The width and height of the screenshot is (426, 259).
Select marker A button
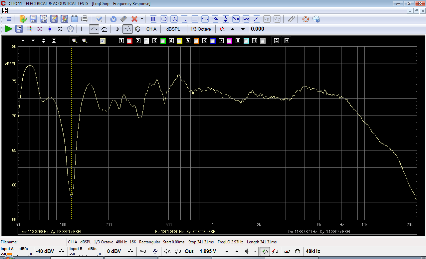tap(277, 41)
